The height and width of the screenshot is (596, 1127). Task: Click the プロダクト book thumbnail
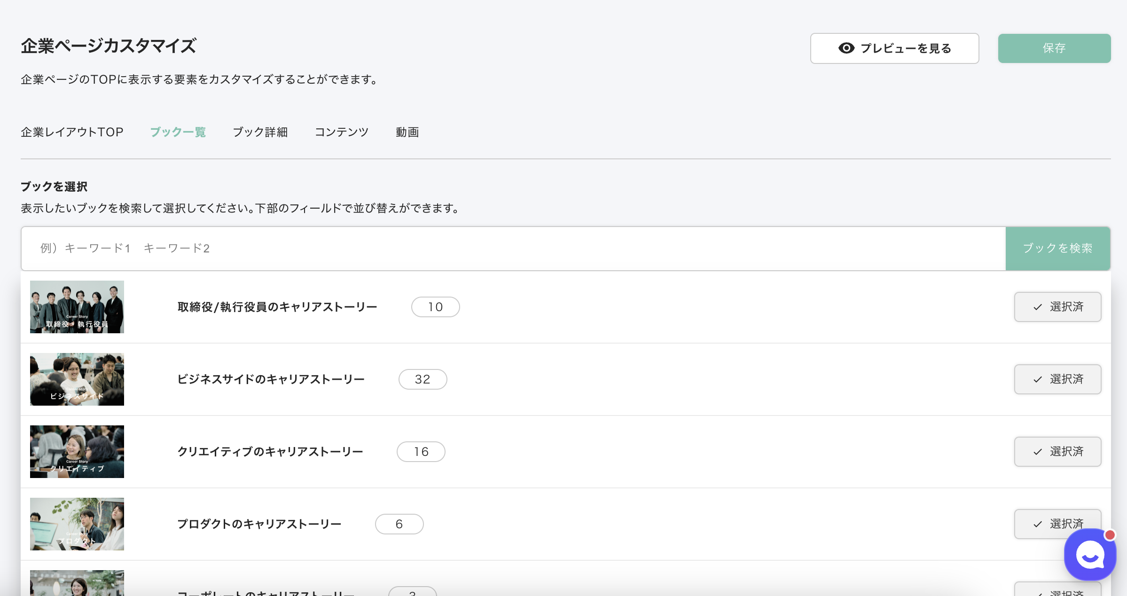pos(77,524)
